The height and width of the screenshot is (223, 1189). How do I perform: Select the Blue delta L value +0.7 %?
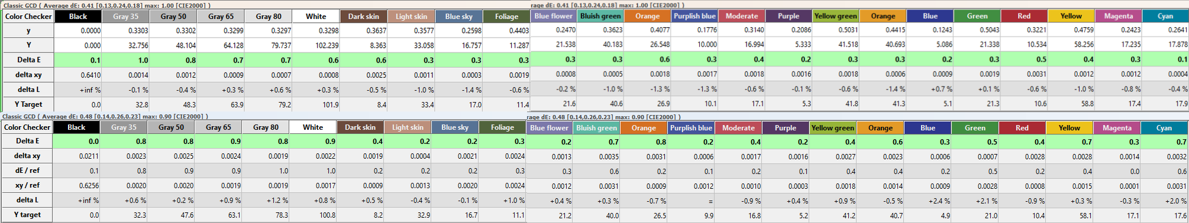pyautogui.click(x=941, y=89)
